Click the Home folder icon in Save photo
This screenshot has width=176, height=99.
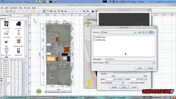143,32
